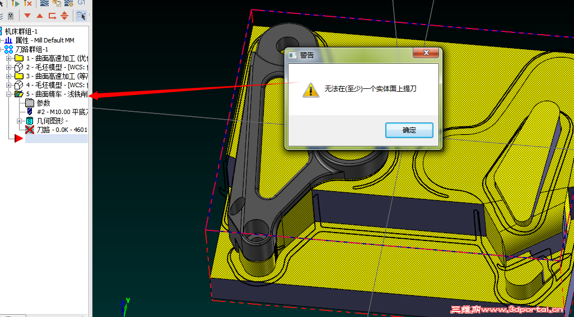This screenshot has width=574, height=317.
Task: Click open folder icon of operation 5
Action: pyautogui.click(x=19, y=94)
